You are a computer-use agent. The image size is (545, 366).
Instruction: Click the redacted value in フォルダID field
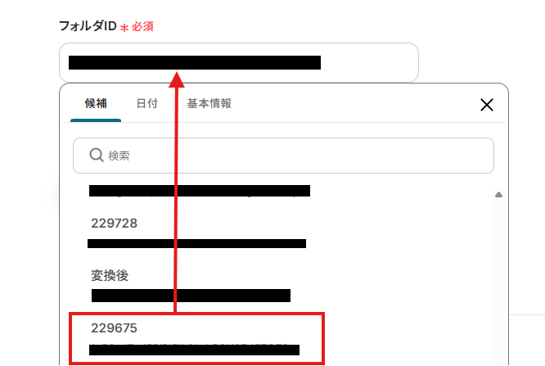tap(195, 62)
